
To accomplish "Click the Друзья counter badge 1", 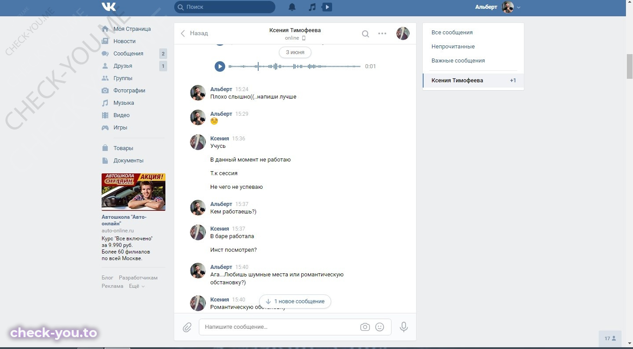I will point(163,66).
